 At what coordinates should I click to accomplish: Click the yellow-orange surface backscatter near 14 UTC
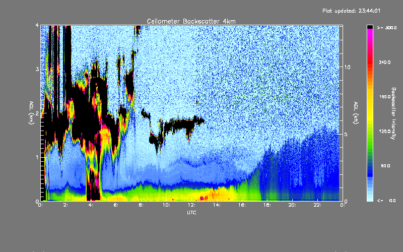(219, 194)
